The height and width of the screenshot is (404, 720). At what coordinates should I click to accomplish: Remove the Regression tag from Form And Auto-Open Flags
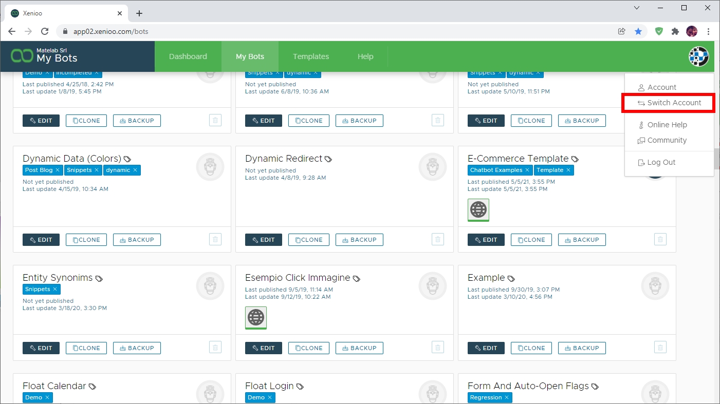[x=507, y=397]
